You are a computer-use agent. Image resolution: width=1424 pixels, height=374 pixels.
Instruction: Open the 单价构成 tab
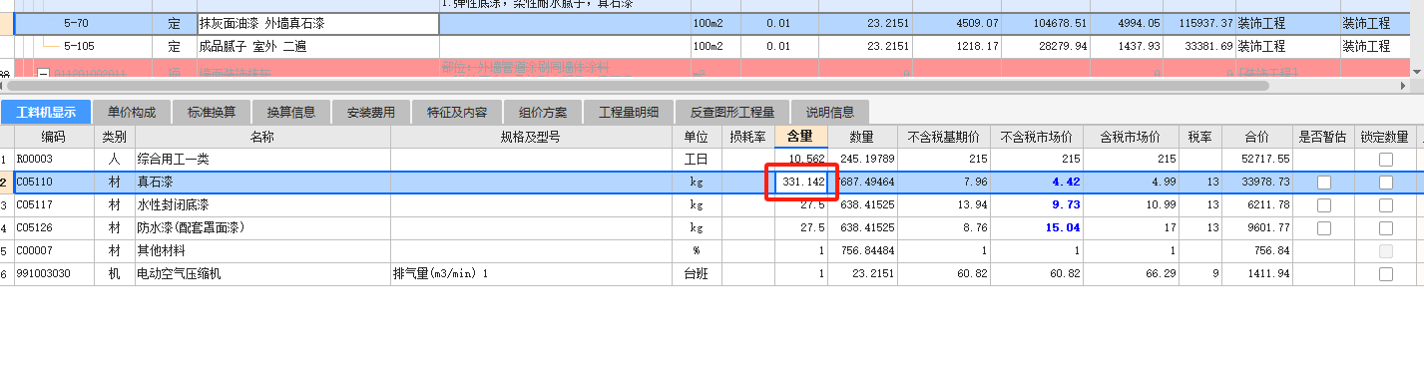(132, 113)
